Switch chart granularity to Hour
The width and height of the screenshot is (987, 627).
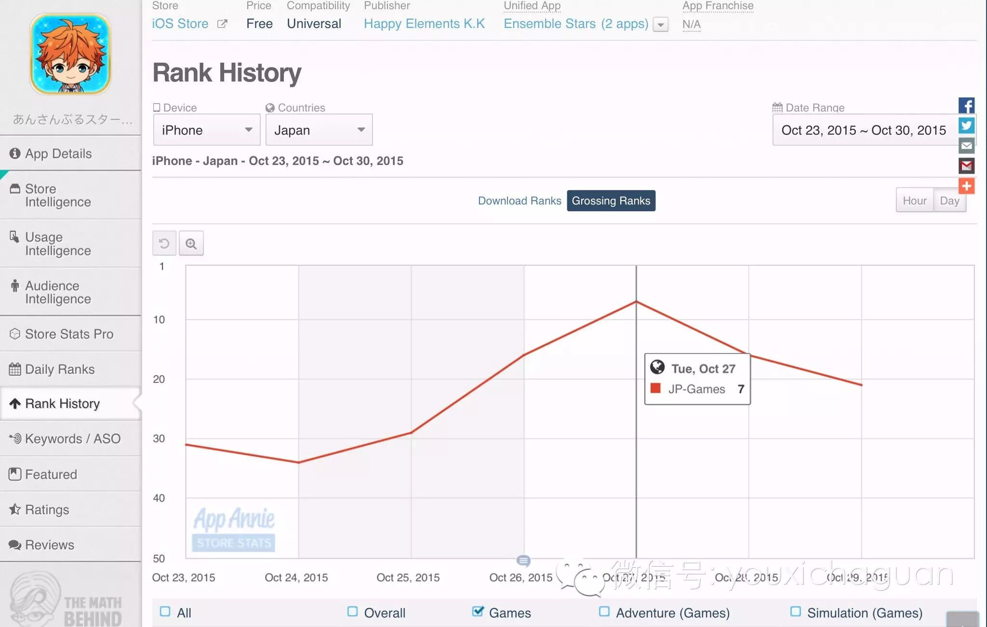click(914, 201)
